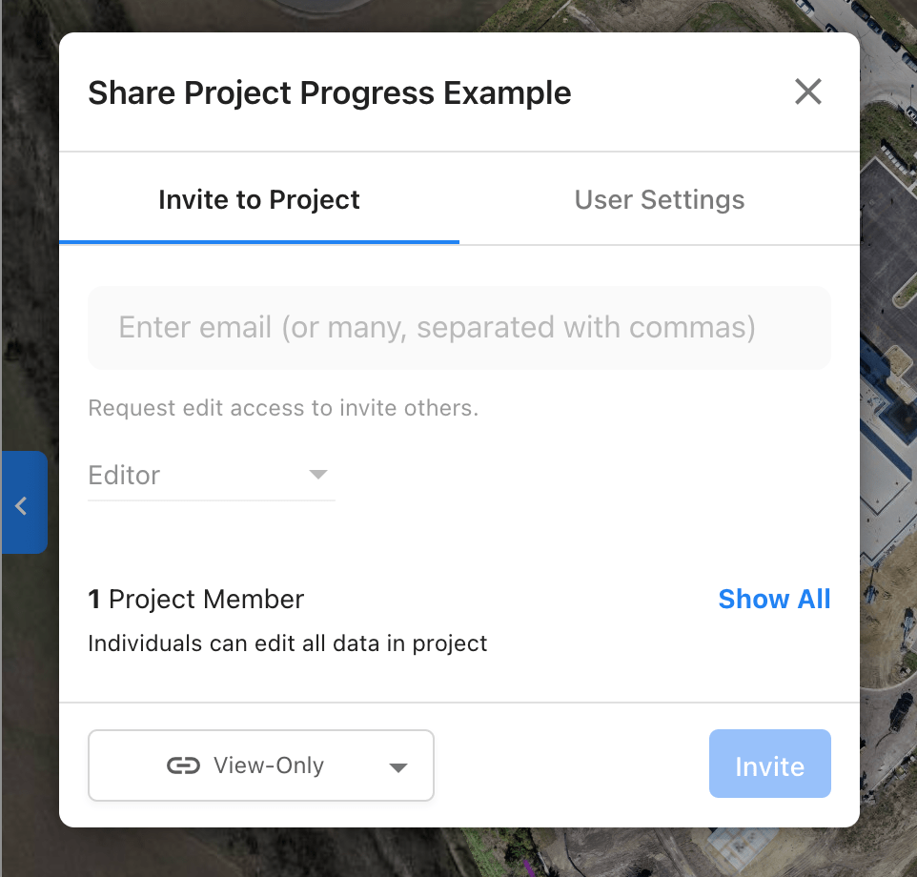Click the View-Only label text
Viewport: 917px width, 877px height.
coord(269,765)
